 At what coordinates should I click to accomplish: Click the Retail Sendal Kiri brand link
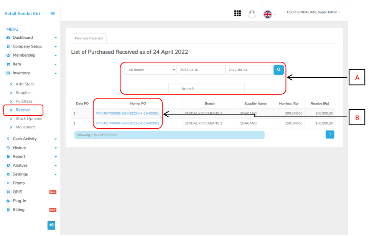[22, 13]
